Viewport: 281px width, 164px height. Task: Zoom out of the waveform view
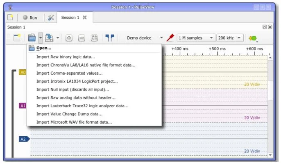pyautogui.click(x=82, y=38)
